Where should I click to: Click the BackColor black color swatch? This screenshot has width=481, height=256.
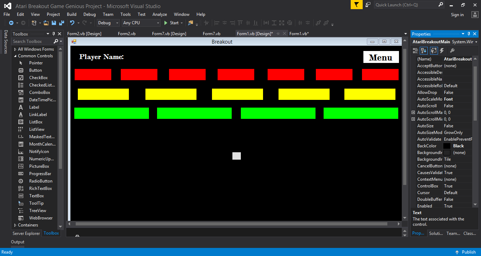click(x=447, y=146)
